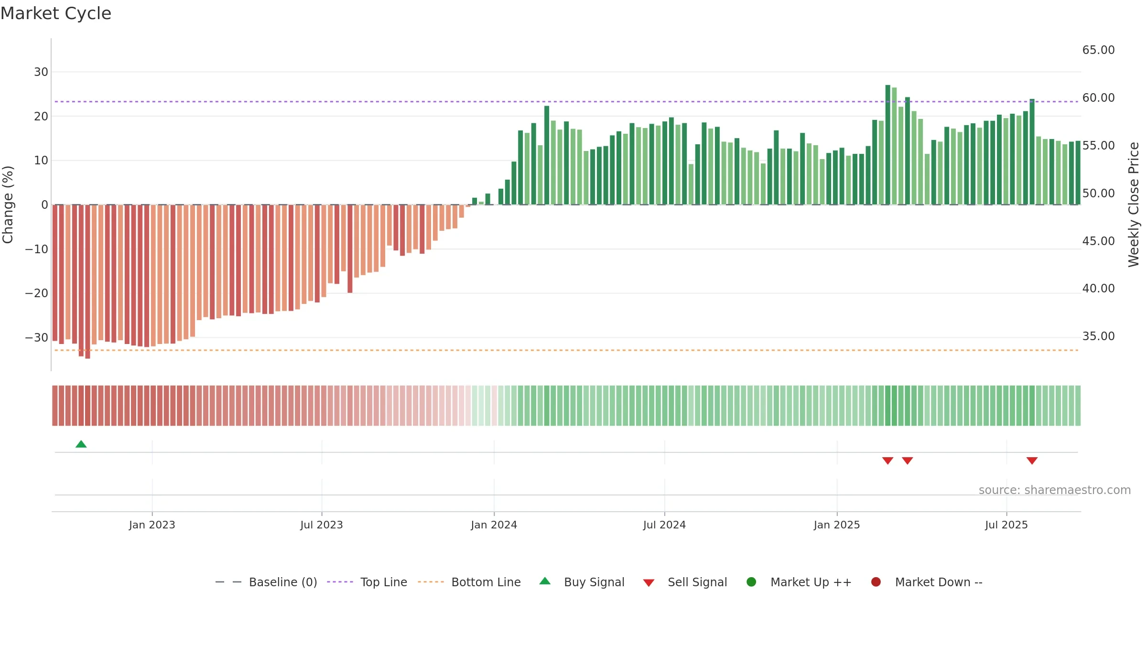This screenshot has height=645, width=1147.
Task: Click the −20 change axis label
Action: [x=37, y=293]
